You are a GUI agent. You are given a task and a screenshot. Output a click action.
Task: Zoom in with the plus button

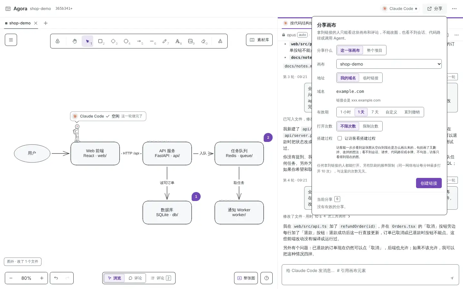pos(42,278)
